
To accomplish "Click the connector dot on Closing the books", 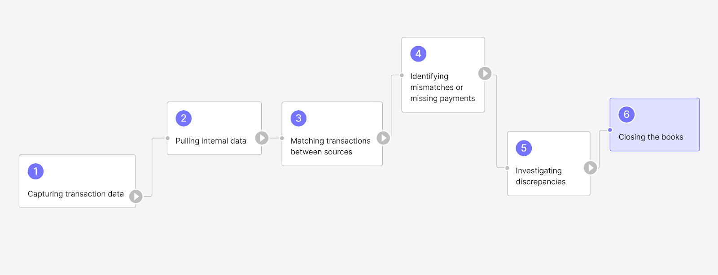I will (610, 130).
